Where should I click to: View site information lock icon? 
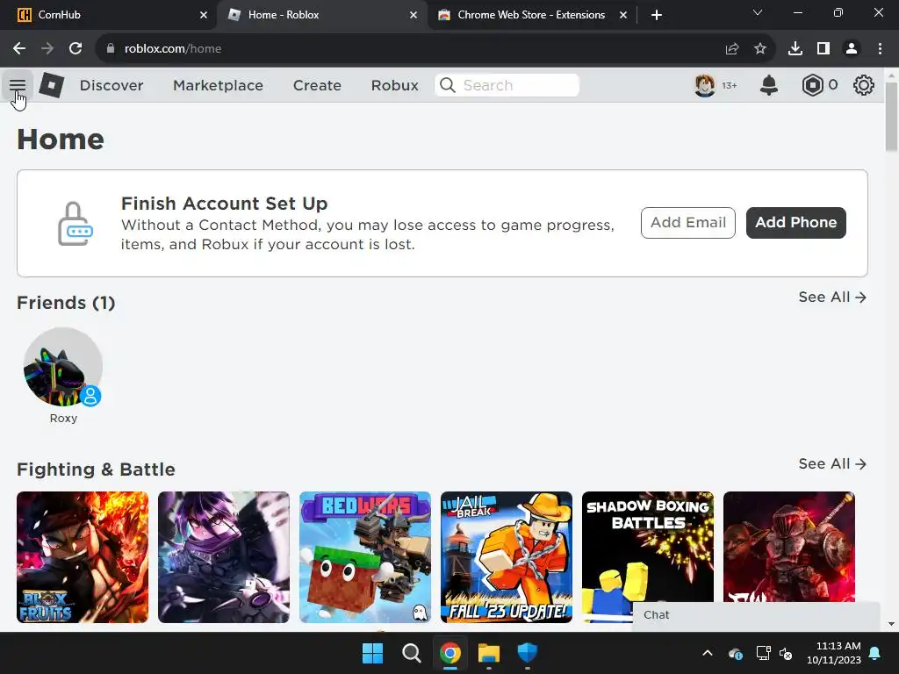(111, 49)
